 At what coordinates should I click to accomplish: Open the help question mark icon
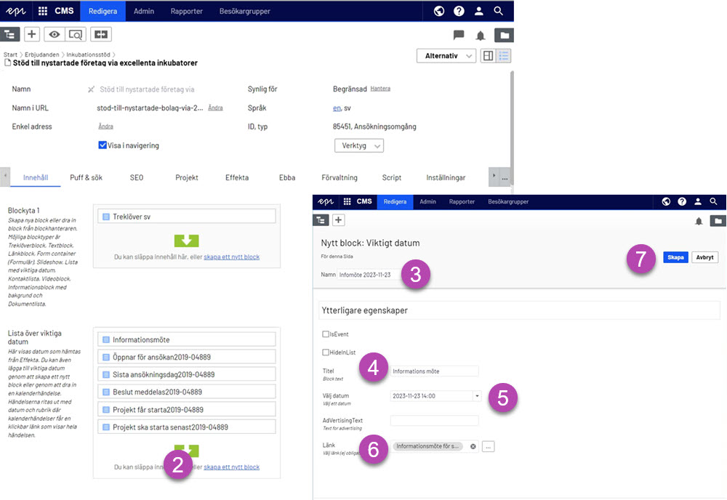click(x=459, y=11)
